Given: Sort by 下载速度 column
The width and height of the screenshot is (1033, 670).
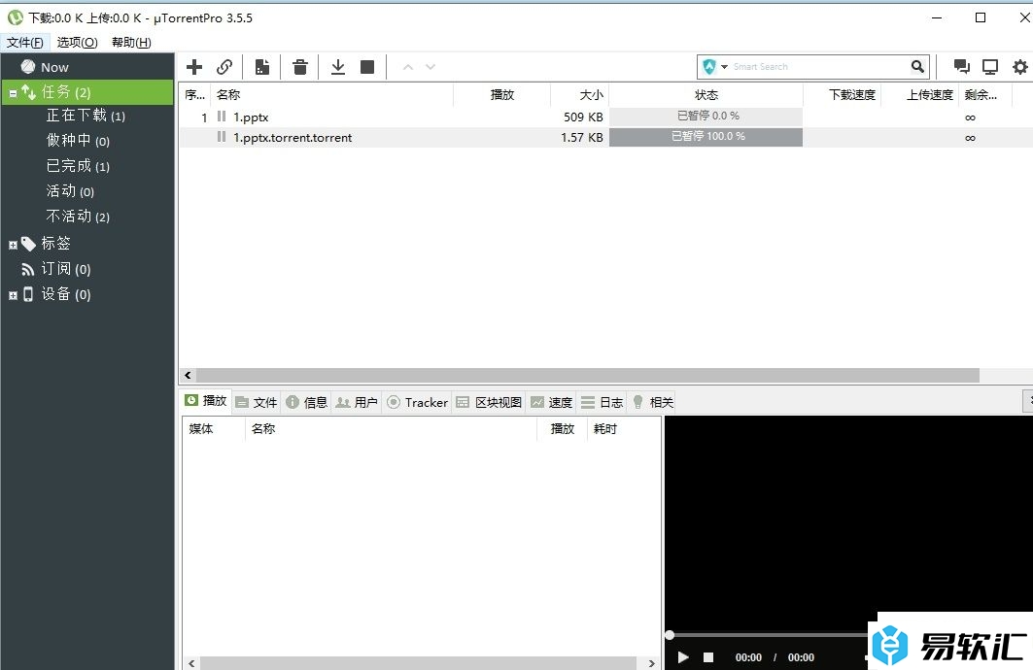Looking at the screenshot, I should (x=843, y=95).
